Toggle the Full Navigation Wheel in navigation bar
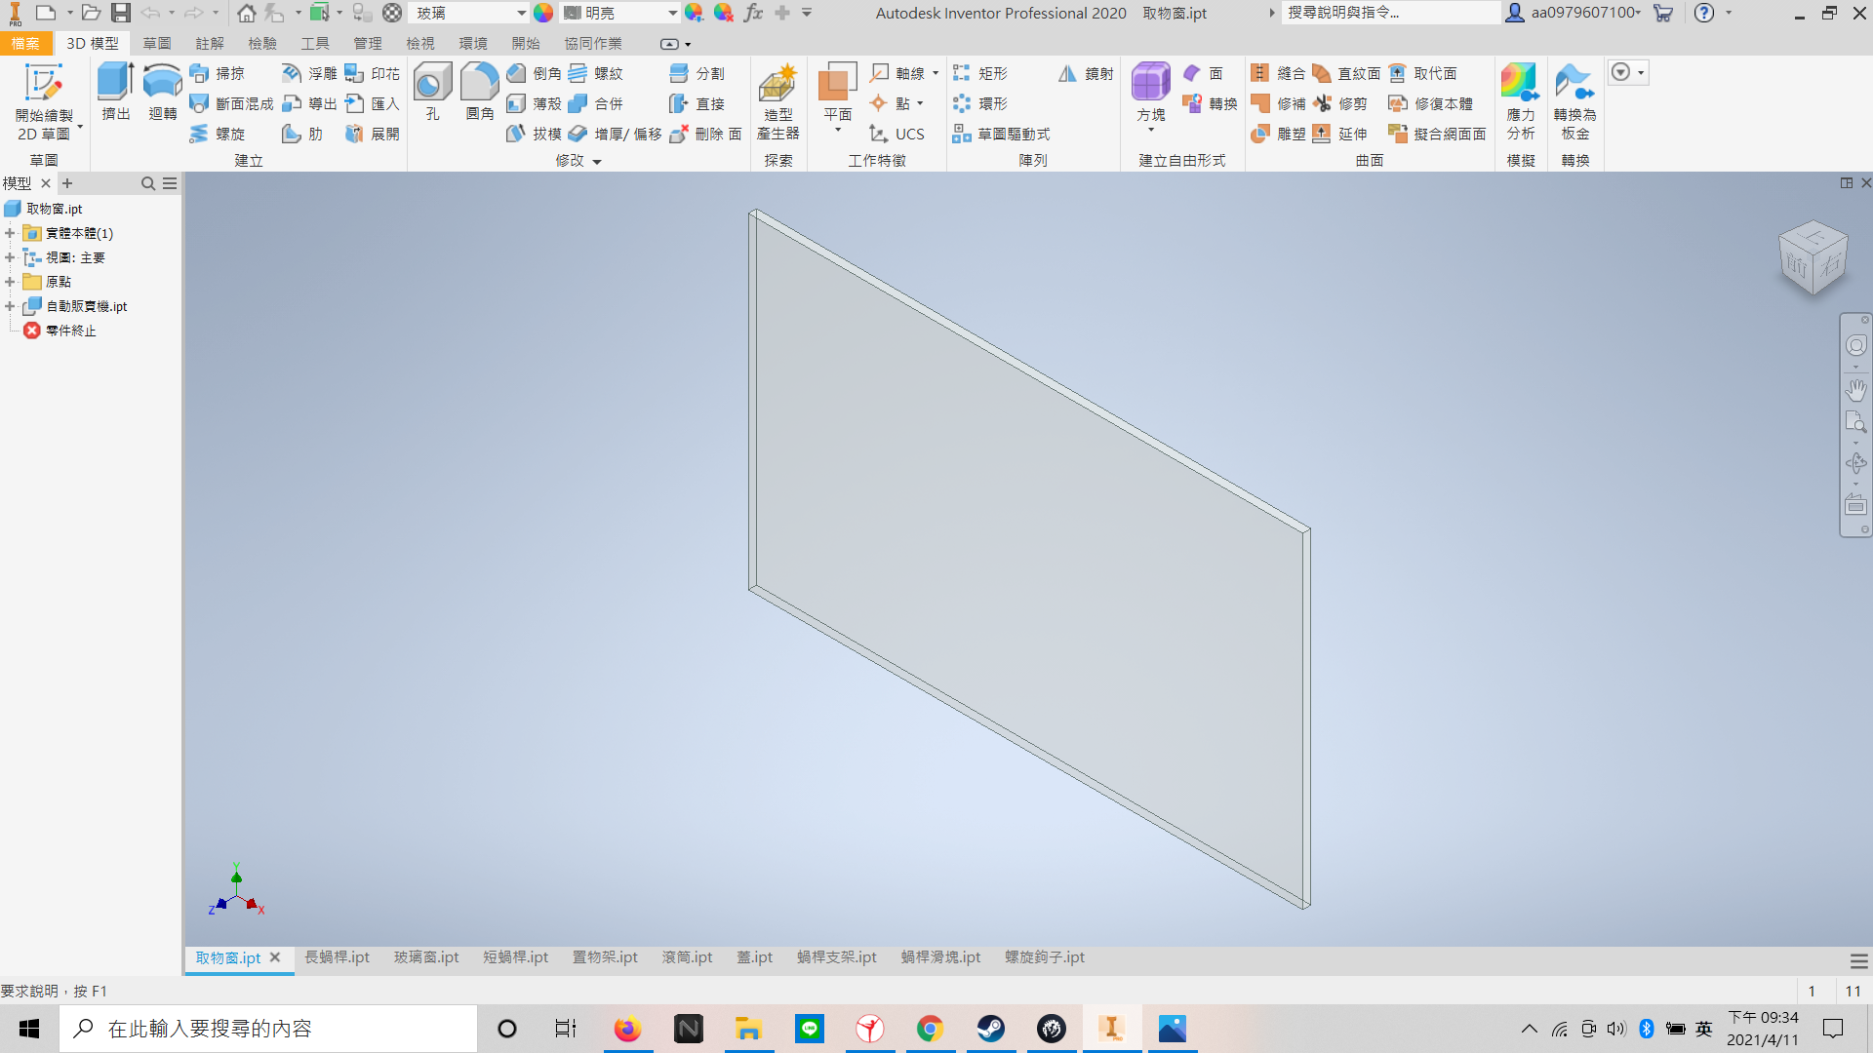Screen dimensions: 1873x1053 (1855, 345)
